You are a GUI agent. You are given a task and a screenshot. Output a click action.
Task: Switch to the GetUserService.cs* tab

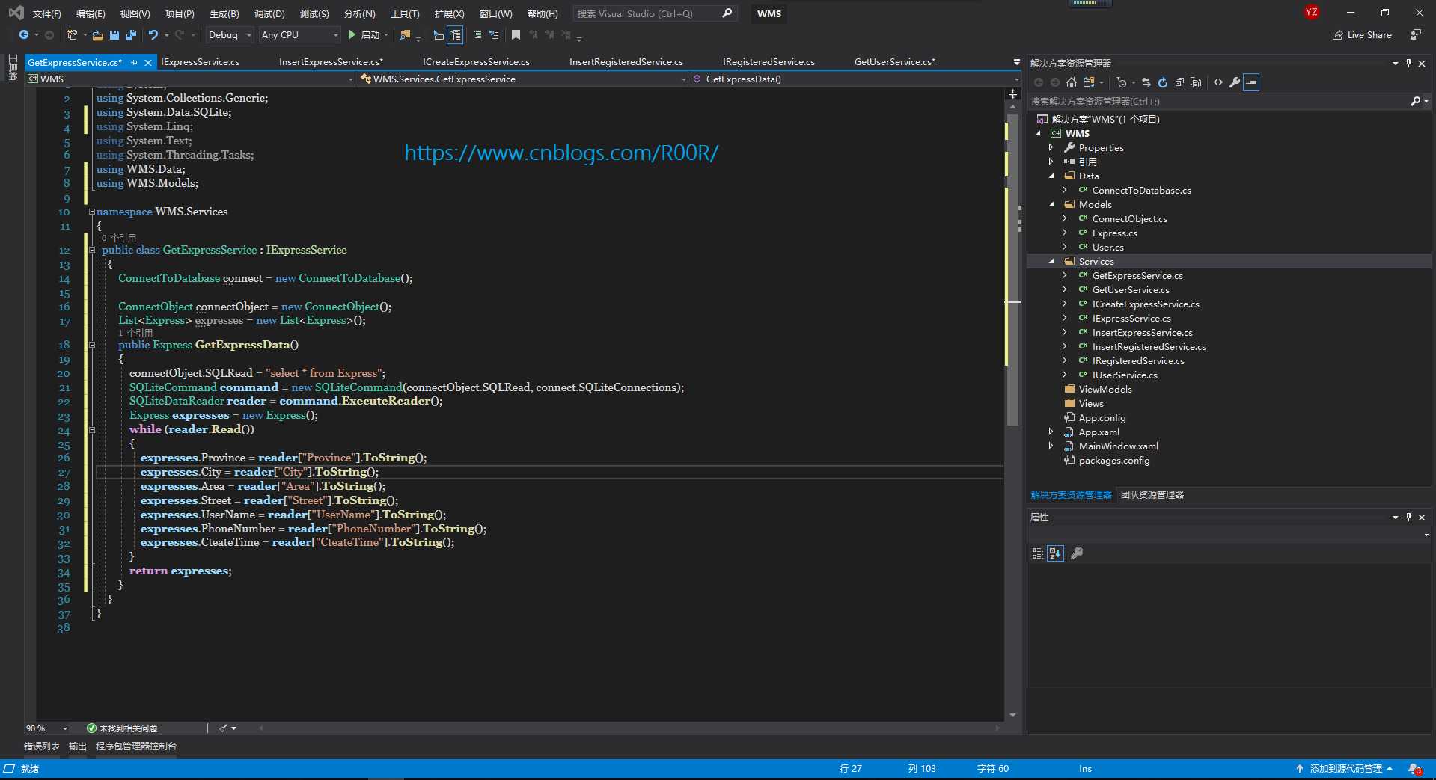pyautogui.click(x=894, y=62)
